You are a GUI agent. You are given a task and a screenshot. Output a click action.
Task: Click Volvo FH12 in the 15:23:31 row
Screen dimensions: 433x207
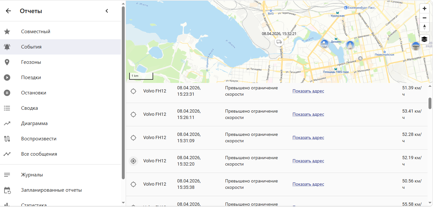(155, 91)
